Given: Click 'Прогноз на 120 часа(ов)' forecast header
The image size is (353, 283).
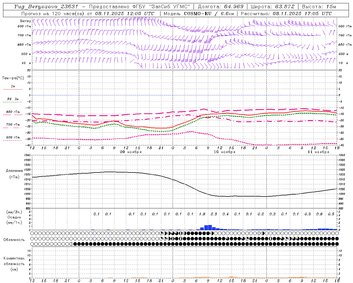Looking at the screenshot, I should click(x=53, y=14).
